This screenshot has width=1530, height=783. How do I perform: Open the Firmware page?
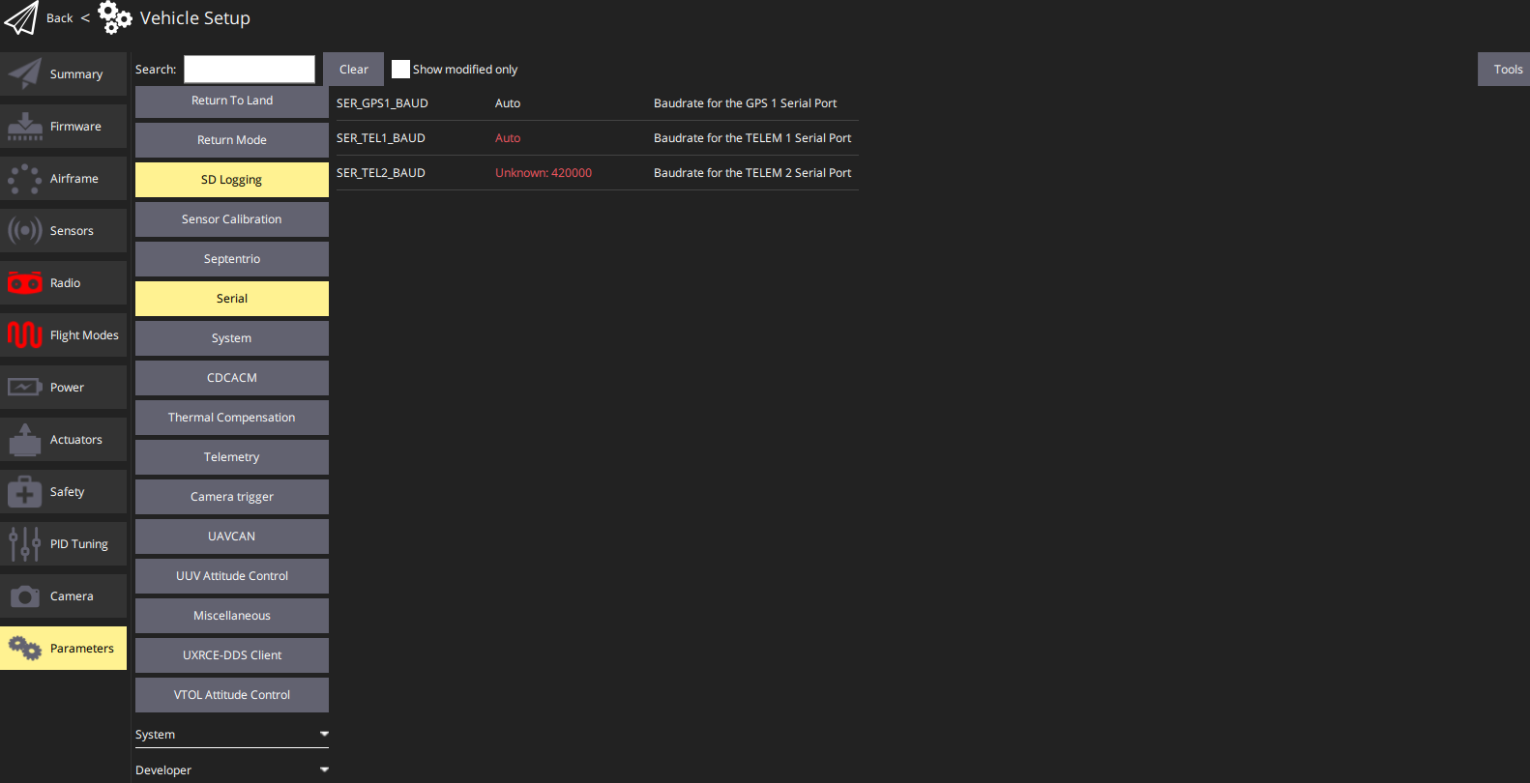click(x=64, y=127)
